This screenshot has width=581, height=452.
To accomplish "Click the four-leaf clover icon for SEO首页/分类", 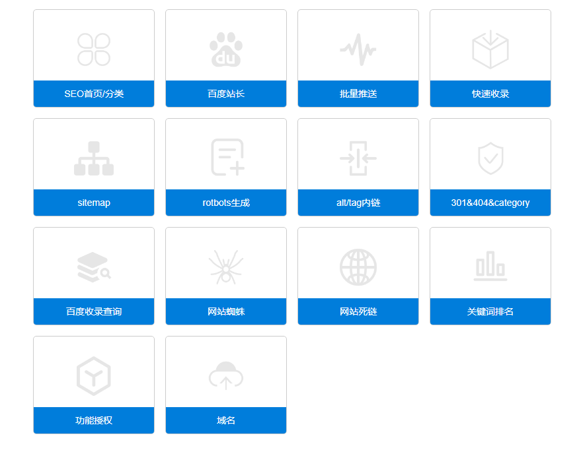I will coord(94,49).
